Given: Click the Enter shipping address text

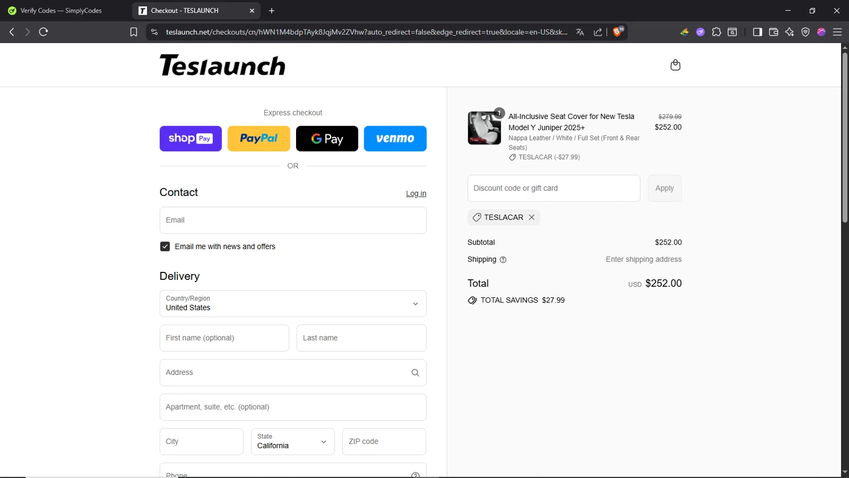Looking at the screenshot, I should point(644,259).
